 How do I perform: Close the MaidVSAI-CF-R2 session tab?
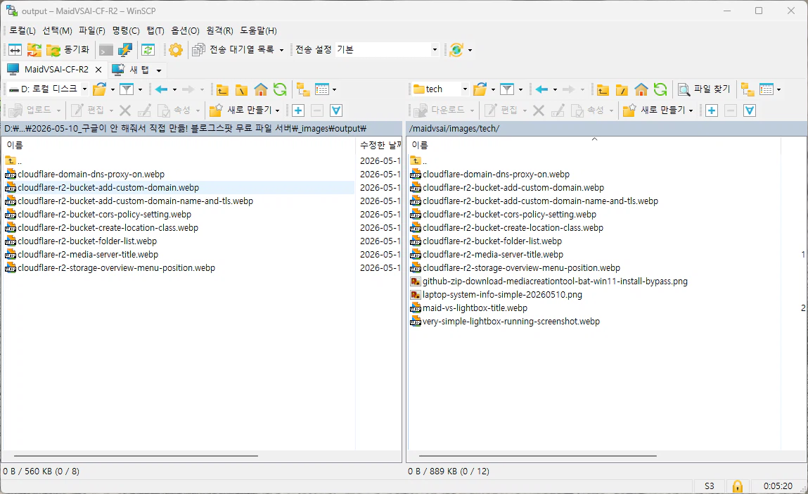(x=98, y=70)
